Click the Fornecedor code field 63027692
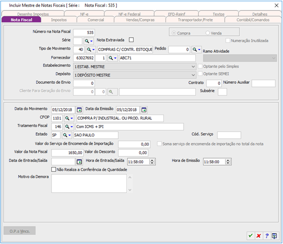The height and width of the screenshot is (244, 283). coord(84,58)
